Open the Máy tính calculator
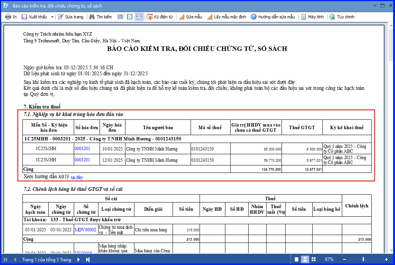The height and width of the screenshot is (265, 395). tap(312, 17)
